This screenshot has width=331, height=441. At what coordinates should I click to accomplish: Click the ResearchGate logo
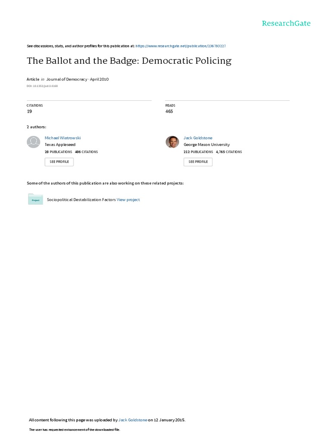pyautogui.click(x=286, y=23)
